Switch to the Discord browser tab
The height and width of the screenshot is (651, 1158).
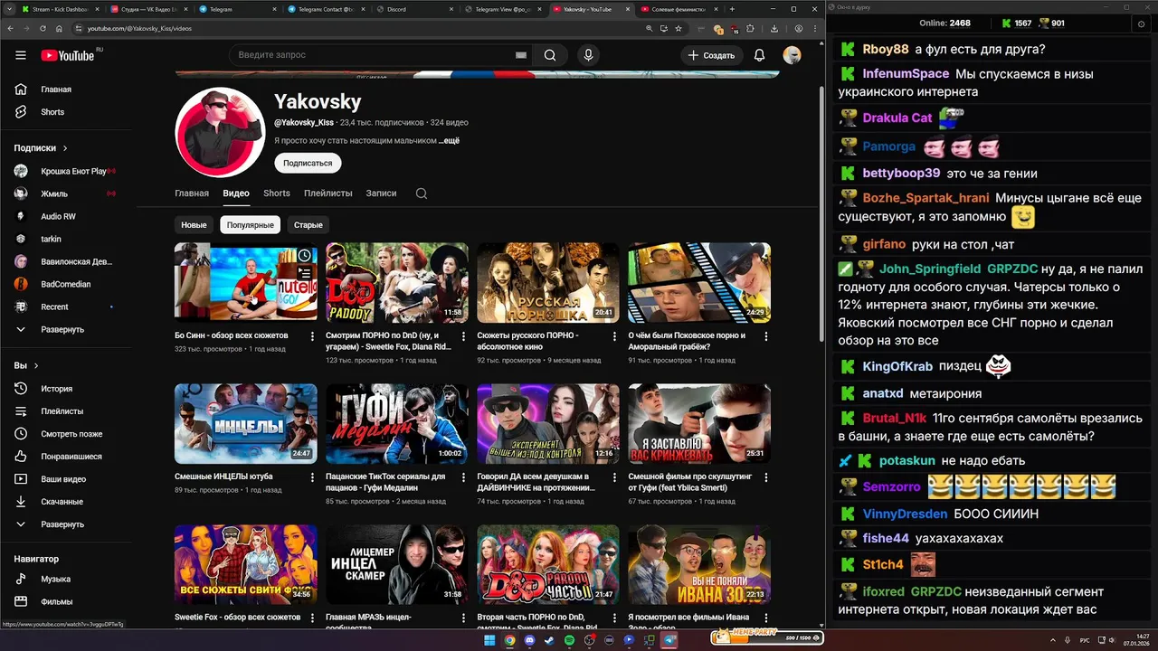413,9
